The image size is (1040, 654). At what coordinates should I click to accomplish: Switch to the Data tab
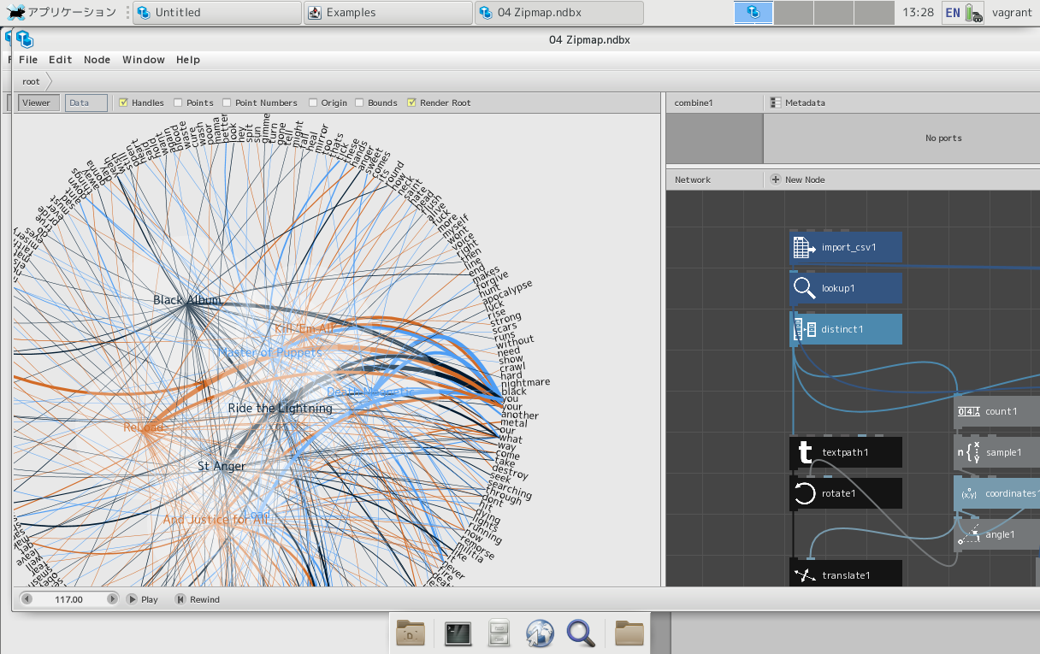pyautogui.click(x=86, y=102)
